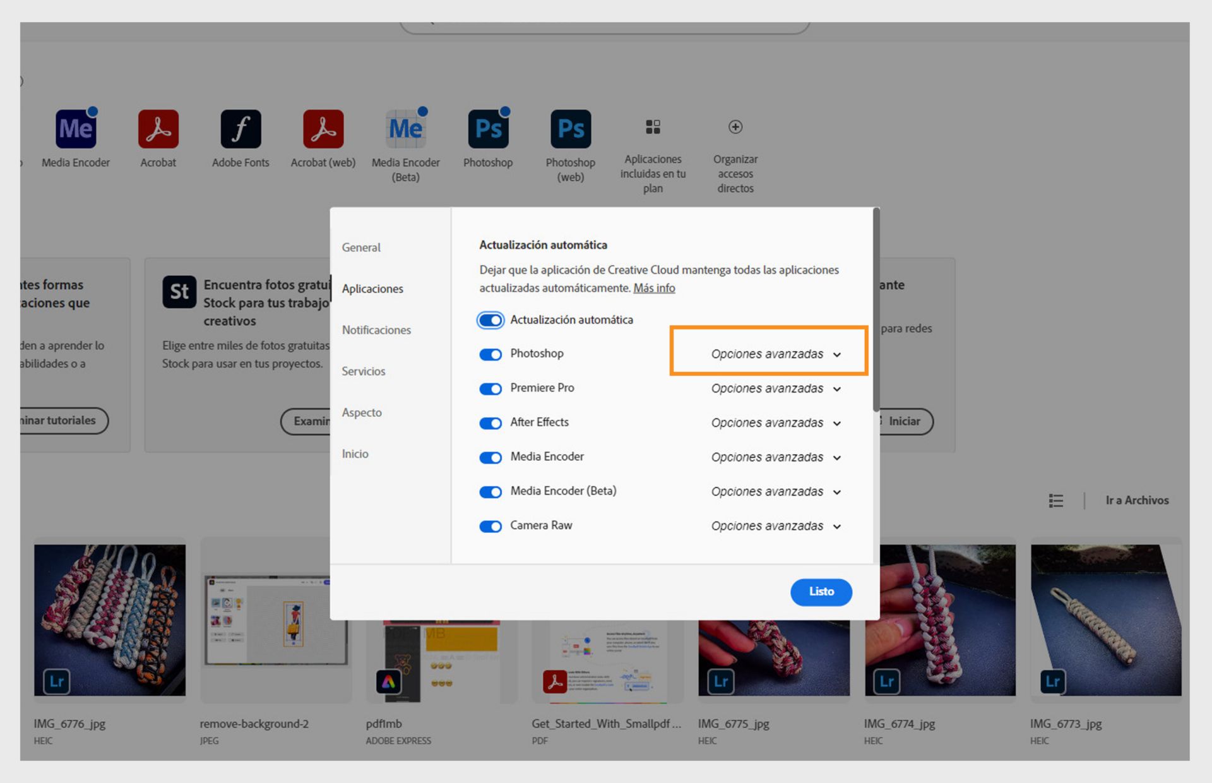
Task: Select the Notificaciones preferences tab
Action: click(376, 330)
